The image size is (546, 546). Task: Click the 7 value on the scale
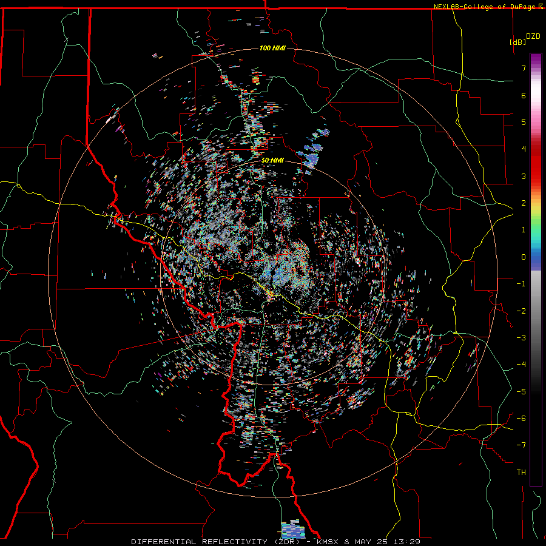524,68
